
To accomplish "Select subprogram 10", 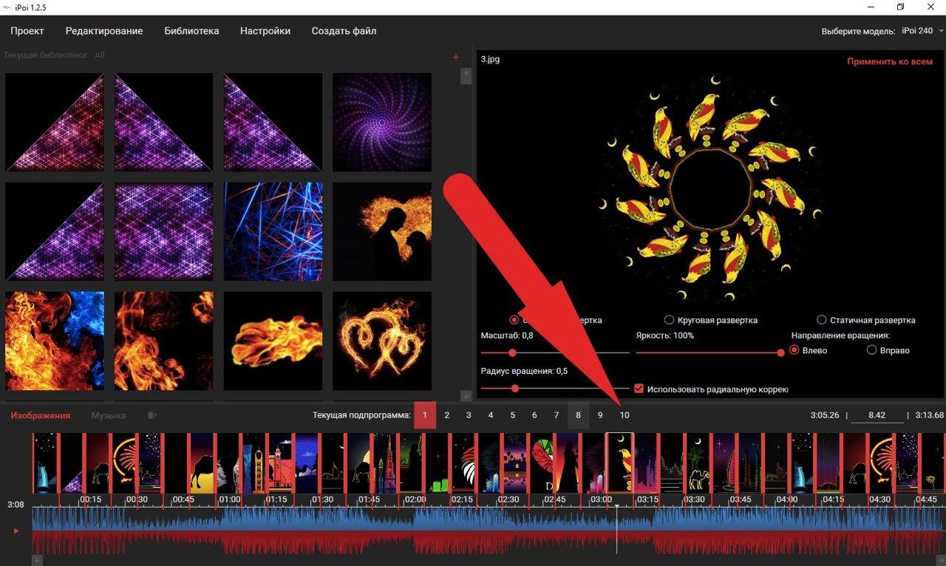I will (x=625, y=415).
